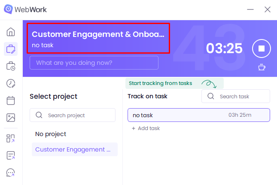Open the briefcase with clock sidebar icon
Screen dimensions: 277x185
click(11, 66)
